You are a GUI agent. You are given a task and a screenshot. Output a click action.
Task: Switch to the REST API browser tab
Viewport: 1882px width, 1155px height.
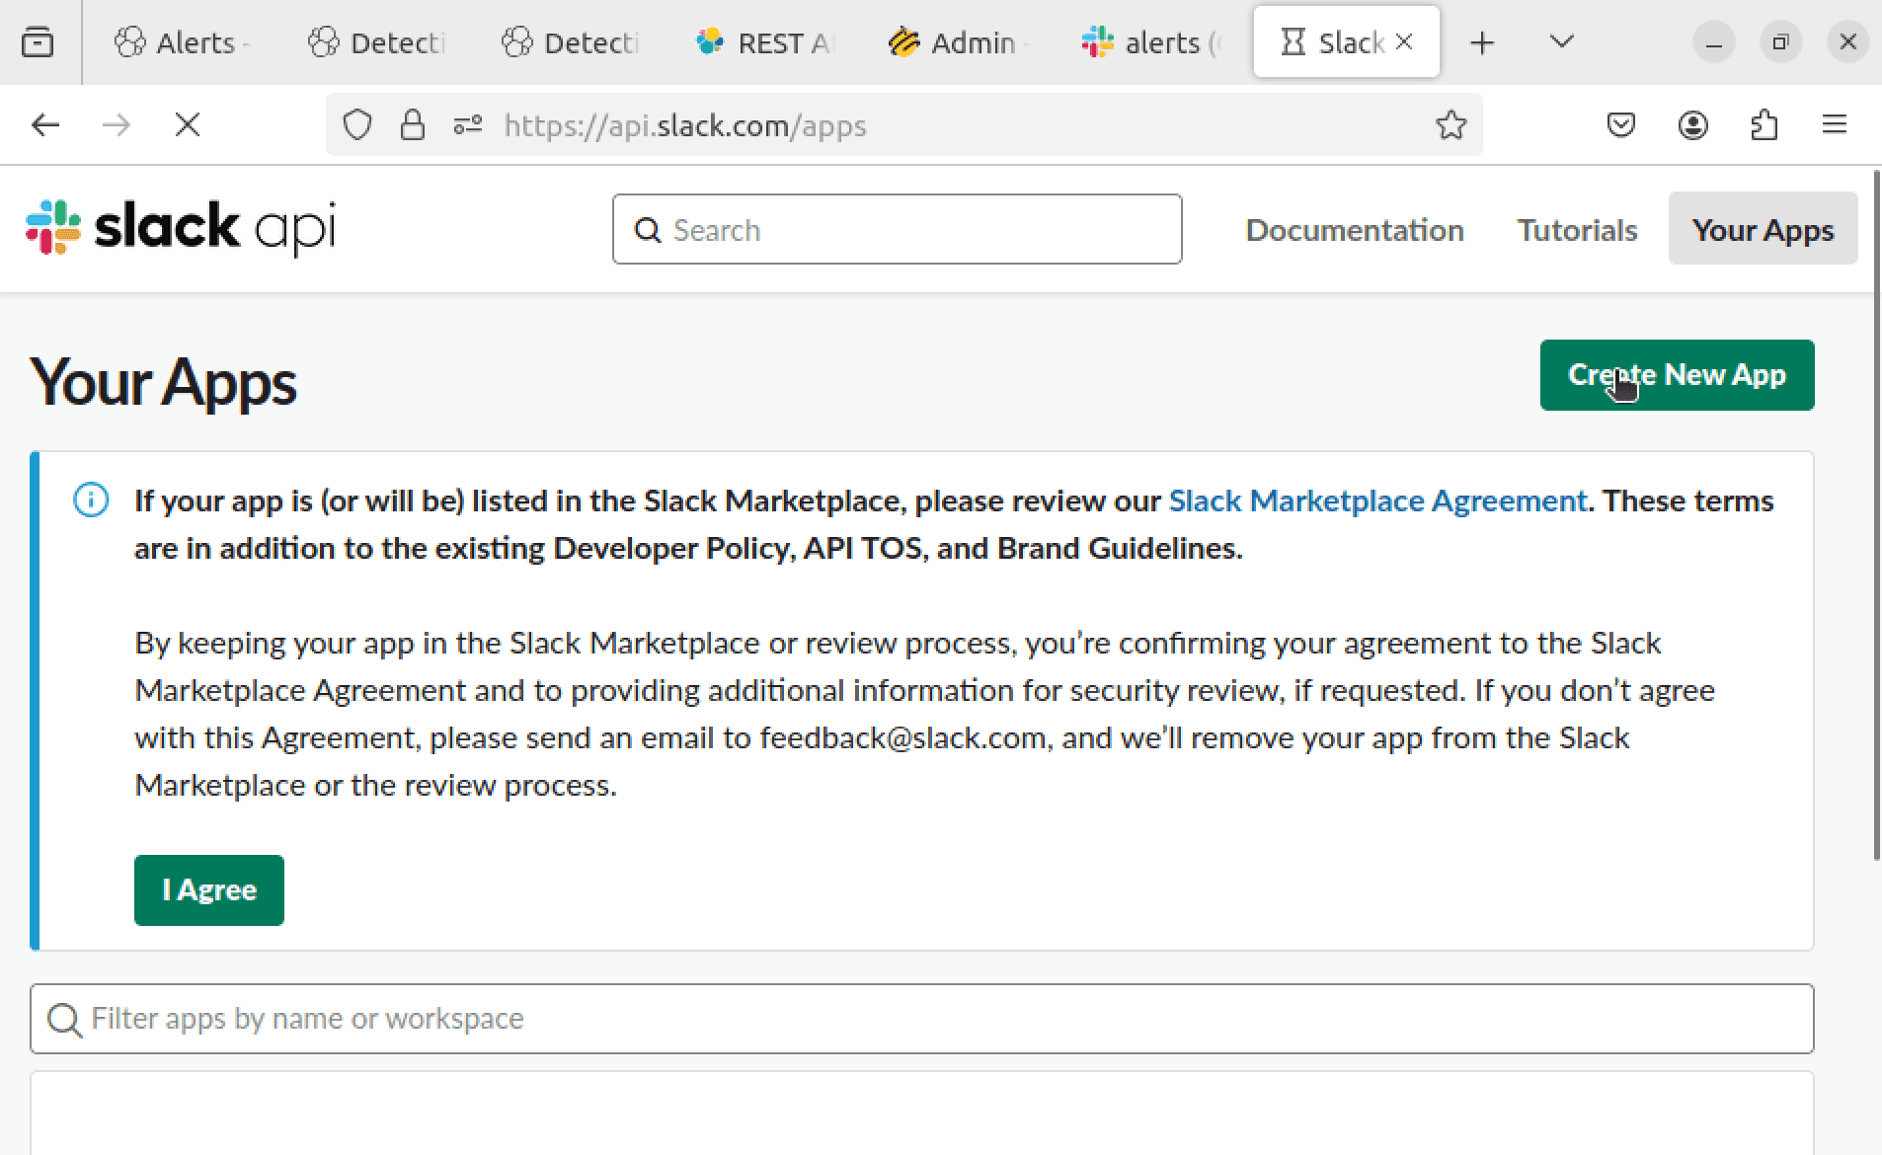(763, 42)
